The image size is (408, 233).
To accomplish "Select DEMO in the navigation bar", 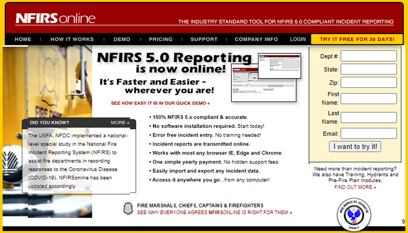I will click(122, 39).
